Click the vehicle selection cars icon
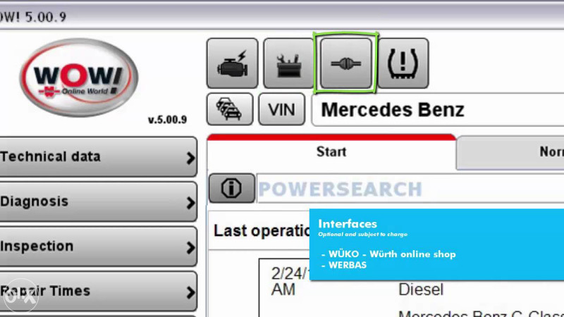 [230, 109]
